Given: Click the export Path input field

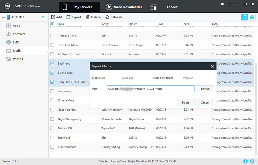Looking at the screenshot, I should [x=151, y=88].
